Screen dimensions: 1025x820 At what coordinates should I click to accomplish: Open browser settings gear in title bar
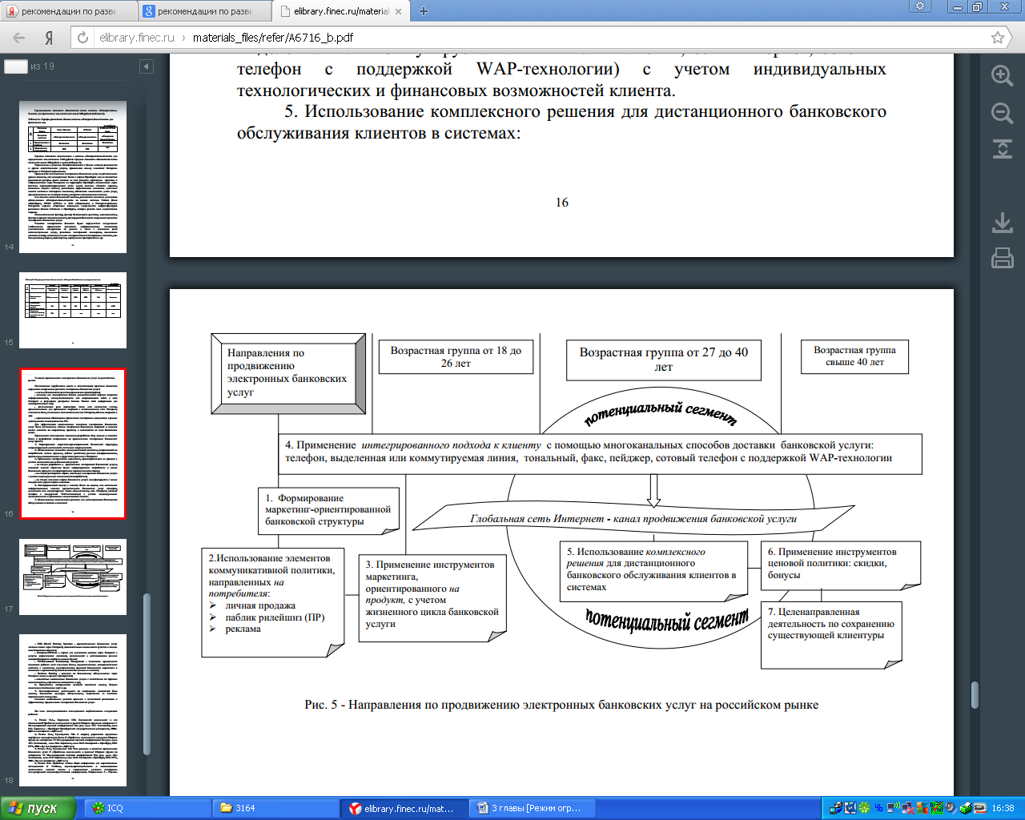(x=920, y=6)
